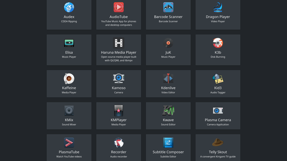This screenshot has height=161, width=287.
Task: Open the Audex title link
Action: point(69,17)
